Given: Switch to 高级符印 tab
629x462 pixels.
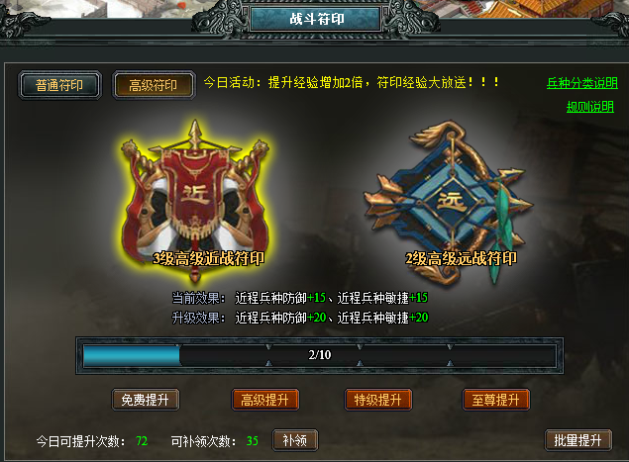Looking at the screenshot, I should (154, 85).
